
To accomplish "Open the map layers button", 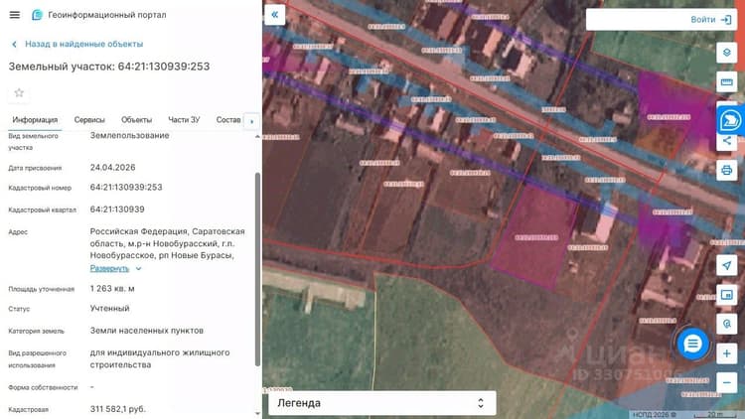I will click(x=726, y=53).
